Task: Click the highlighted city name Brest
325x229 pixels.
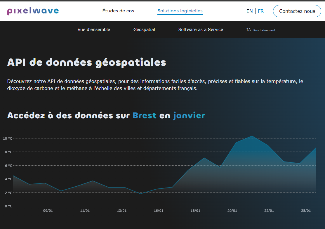Action: [x=145, y=115]
